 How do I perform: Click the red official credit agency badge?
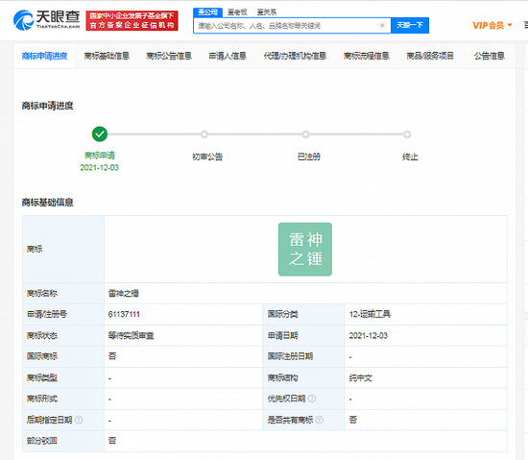132,20
